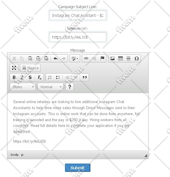Click the Insert Table icon

(121, 59)
